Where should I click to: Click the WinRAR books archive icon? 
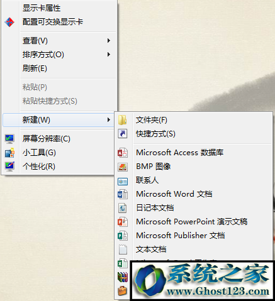click(123, 277)
